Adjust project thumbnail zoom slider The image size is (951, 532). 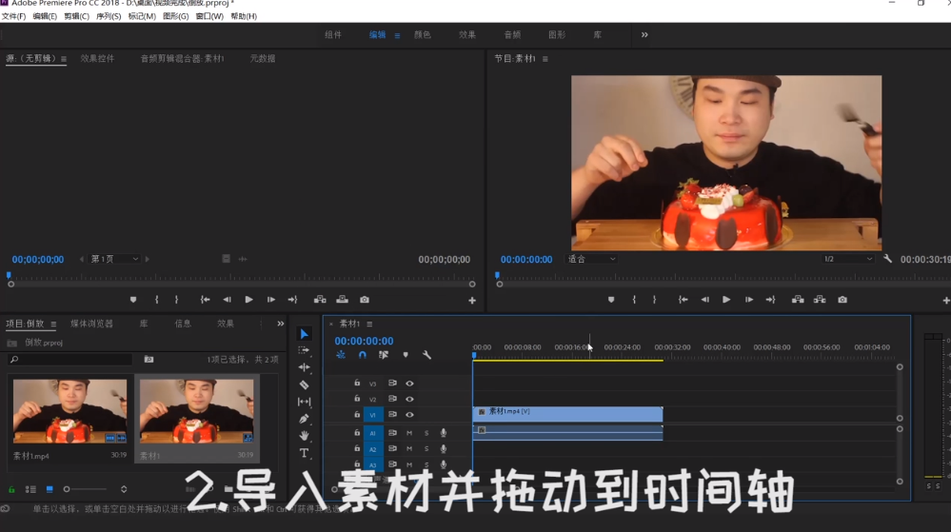click(67, 489)
